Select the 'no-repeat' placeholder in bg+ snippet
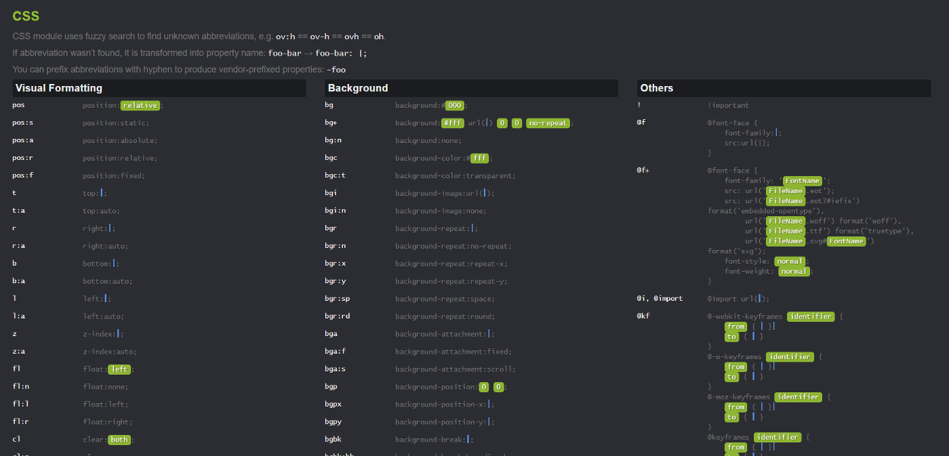949x456 pixels. pos(548,123)
